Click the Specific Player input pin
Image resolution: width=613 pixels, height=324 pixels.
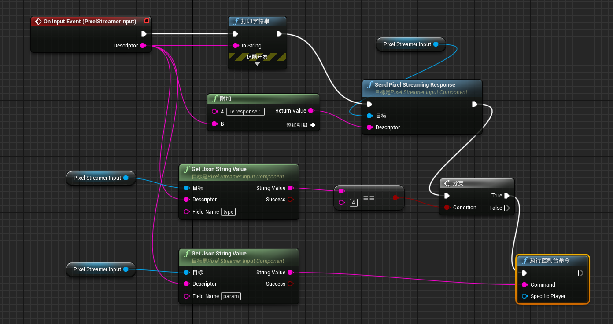[525, 296]
